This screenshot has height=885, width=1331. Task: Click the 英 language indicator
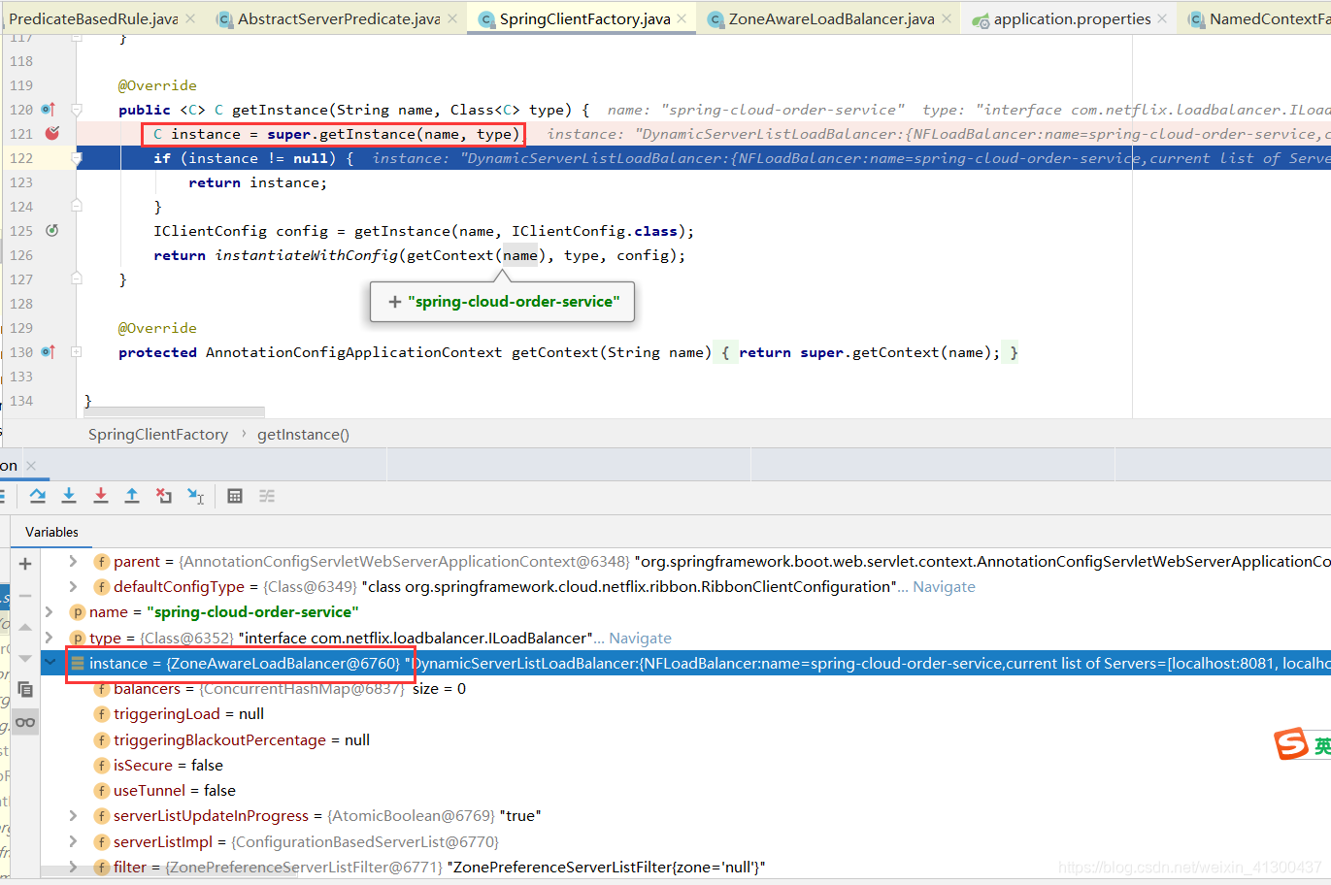tap(1322, 745)
